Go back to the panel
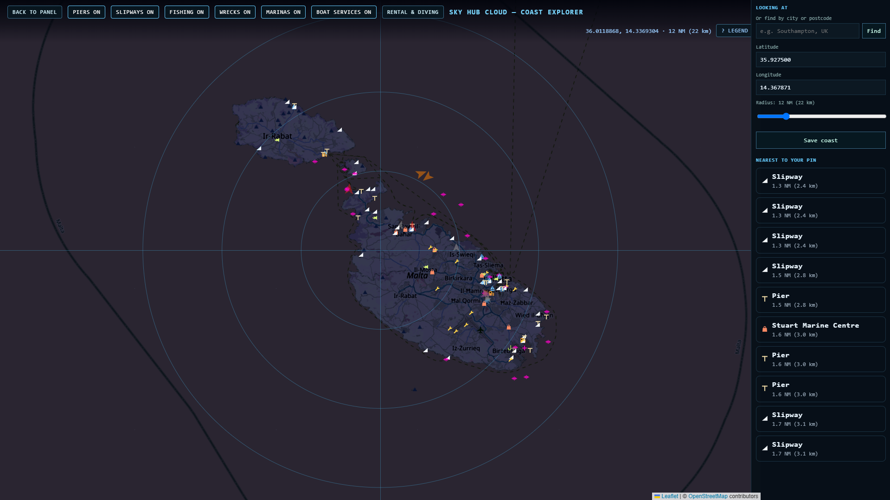This screenshot has height=500, width=890. tap(34, 12)
